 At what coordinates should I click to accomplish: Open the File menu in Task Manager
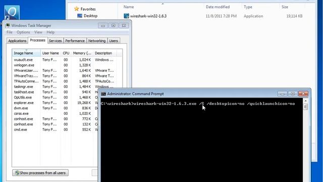coord(9,32)
